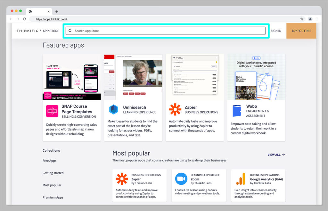Screen dimensions: 328x211
Task: Click 'by Thinkific Labs' under Zoom
Action: click(x=201, y=183)
